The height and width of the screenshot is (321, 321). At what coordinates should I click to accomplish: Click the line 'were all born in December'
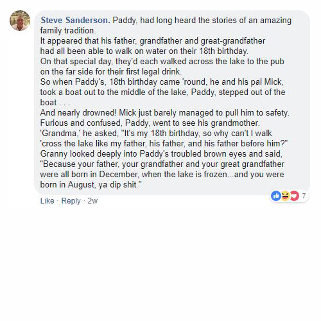point(162,175)
